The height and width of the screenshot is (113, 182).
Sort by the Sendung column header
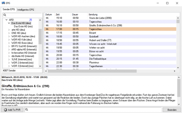tap(132, 15)
